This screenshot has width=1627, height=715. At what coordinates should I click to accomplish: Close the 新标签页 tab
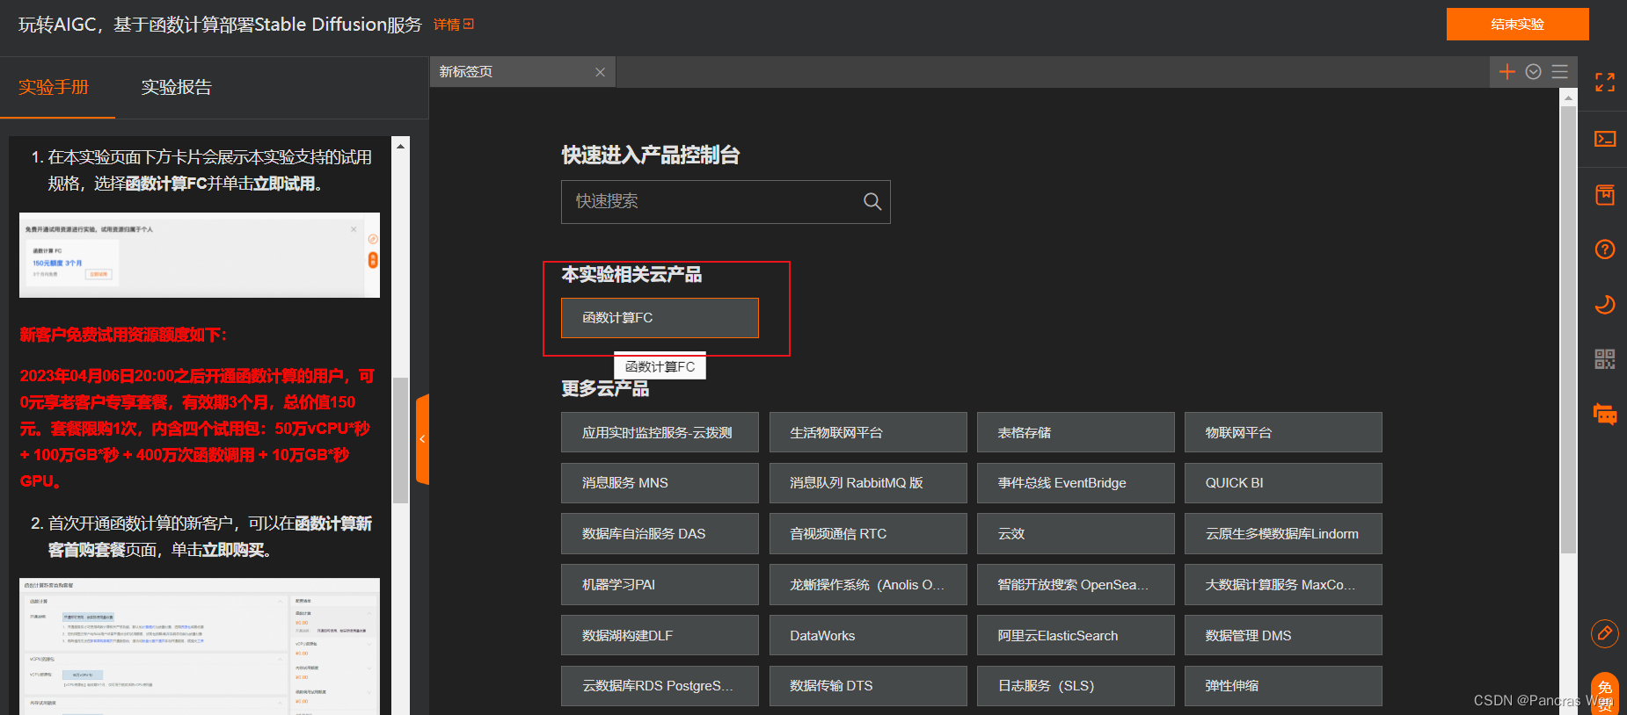600,72
